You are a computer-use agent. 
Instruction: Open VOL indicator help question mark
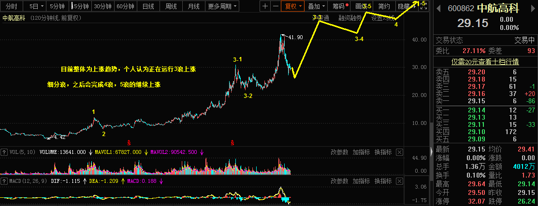(4, 152)
